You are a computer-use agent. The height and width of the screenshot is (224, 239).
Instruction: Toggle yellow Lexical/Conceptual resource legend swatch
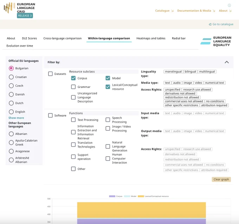(x=141, y=196)
